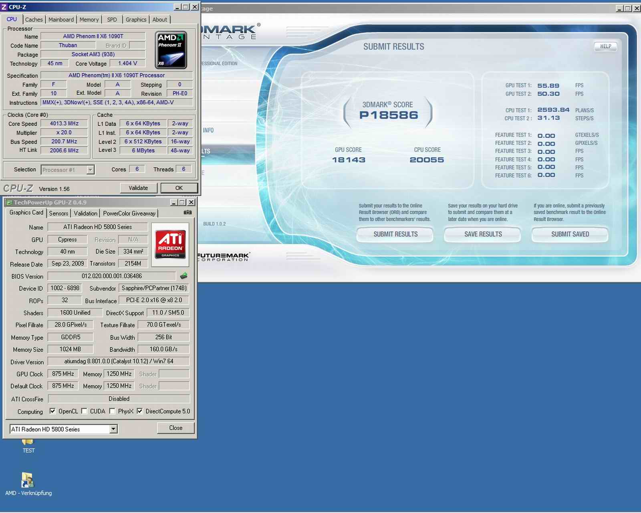The width and height of the screenshot is (641, 513).
Task: Open the ATI Radeon HD 5800 Series dropdown
Action: tap(63, 429)
